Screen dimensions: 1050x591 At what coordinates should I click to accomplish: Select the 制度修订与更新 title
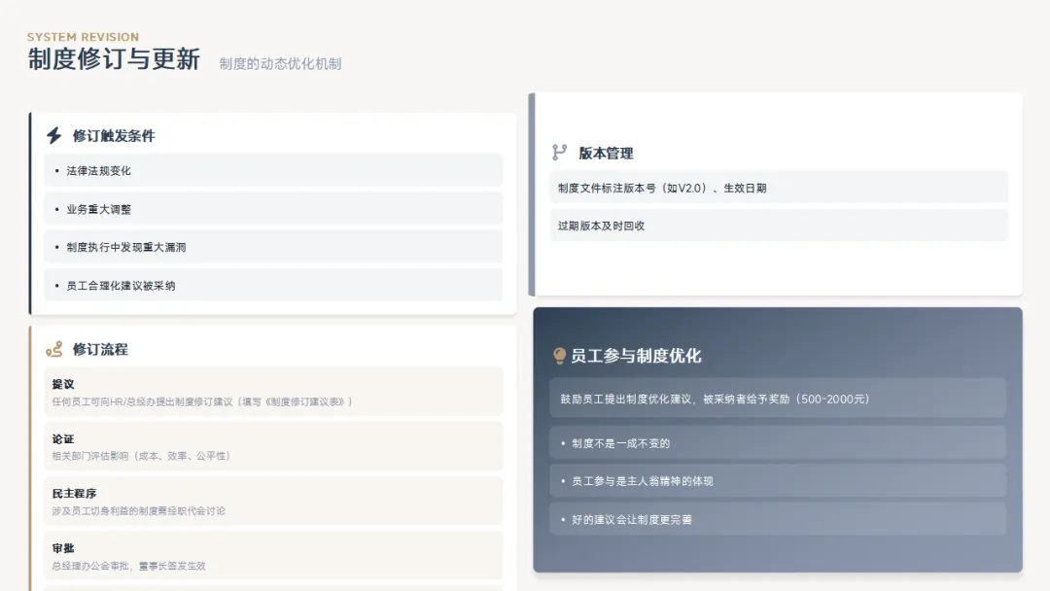[114, 59]
